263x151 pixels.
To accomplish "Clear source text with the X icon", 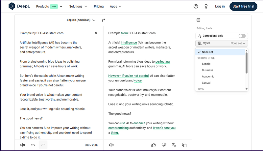I will (96, 33).
